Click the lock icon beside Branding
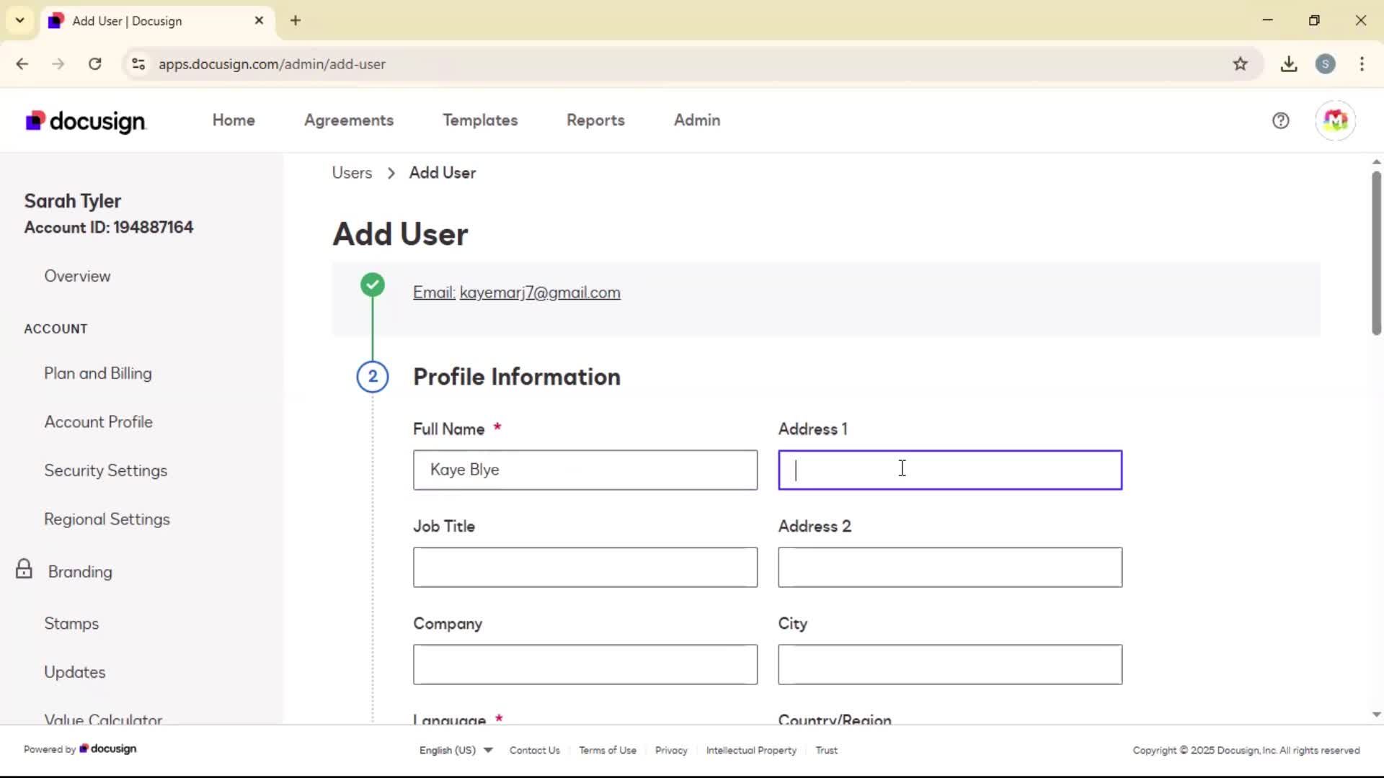This screenshot has height=778, width=1384. [x=24, y=569]
